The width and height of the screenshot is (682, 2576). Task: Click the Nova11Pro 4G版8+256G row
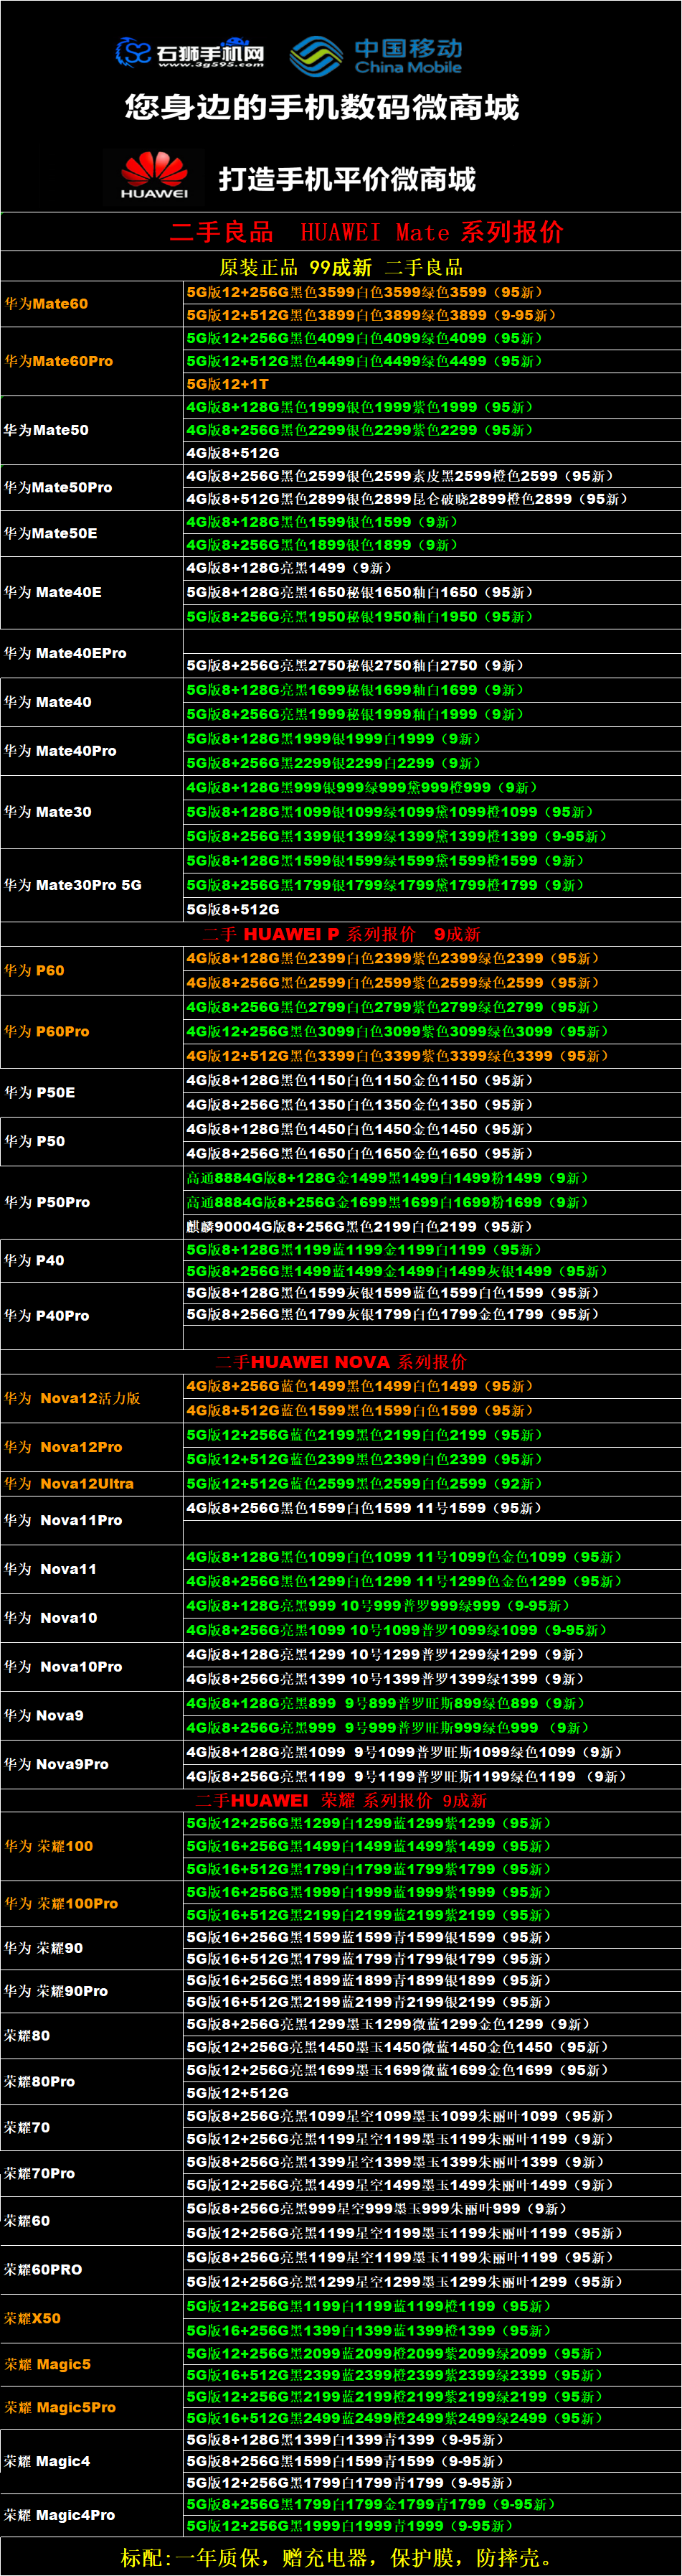pyautogui.click(x=432, y=1508)
